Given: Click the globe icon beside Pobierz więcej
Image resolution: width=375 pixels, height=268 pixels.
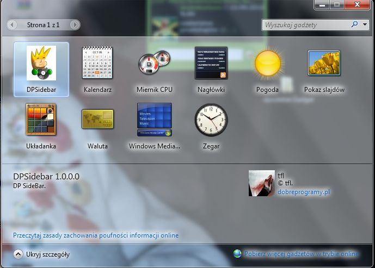Looking at the screenshot, I should pos(237,254).
